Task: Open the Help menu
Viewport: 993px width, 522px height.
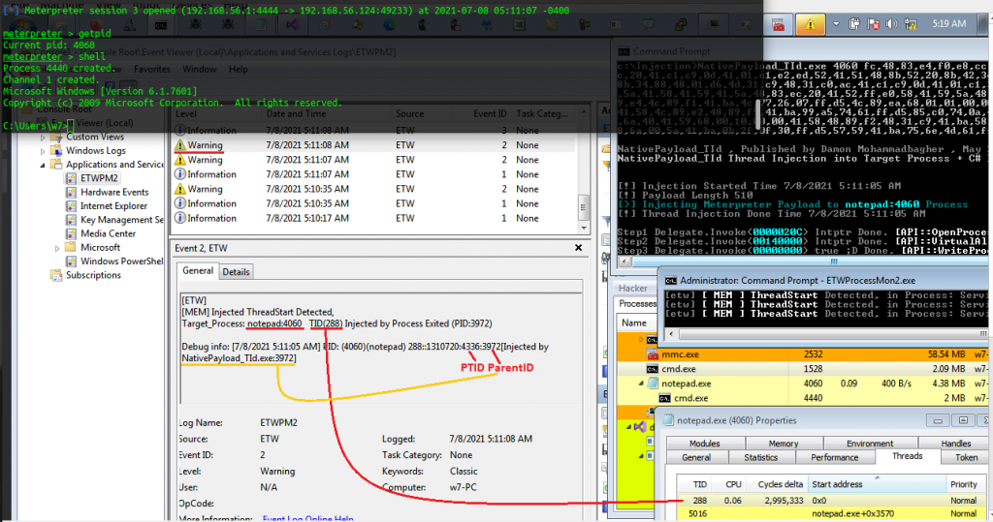Action: [x=238, y=70]
